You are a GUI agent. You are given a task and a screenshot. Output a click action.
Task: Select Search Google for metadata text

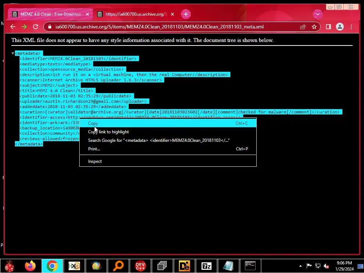coord(168,140)
